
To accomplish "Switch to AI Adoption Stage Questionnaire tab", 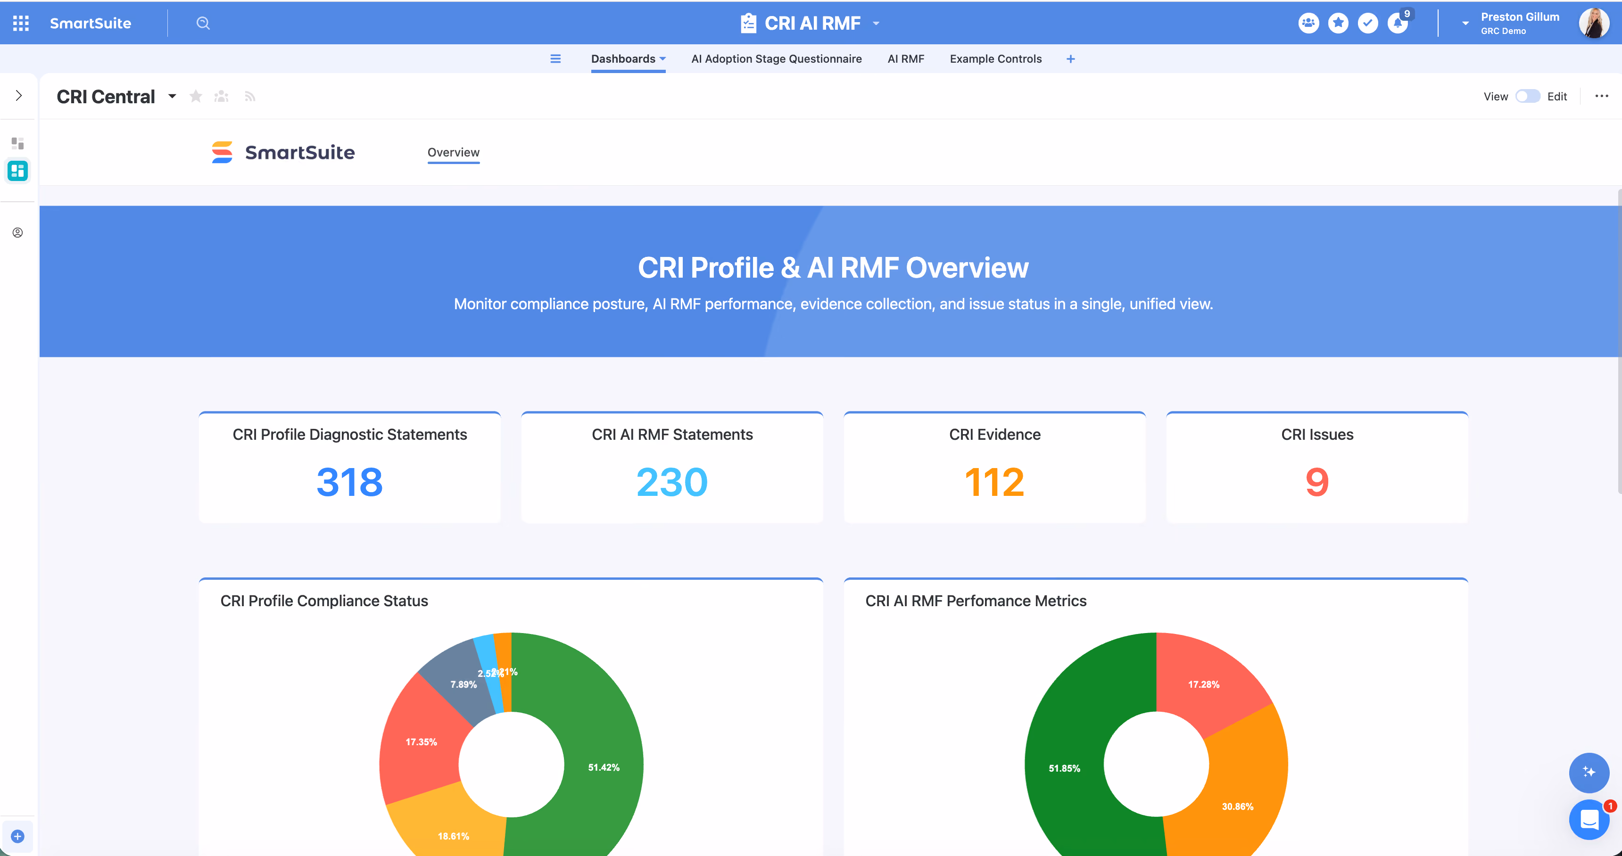I will pos(777,58).
